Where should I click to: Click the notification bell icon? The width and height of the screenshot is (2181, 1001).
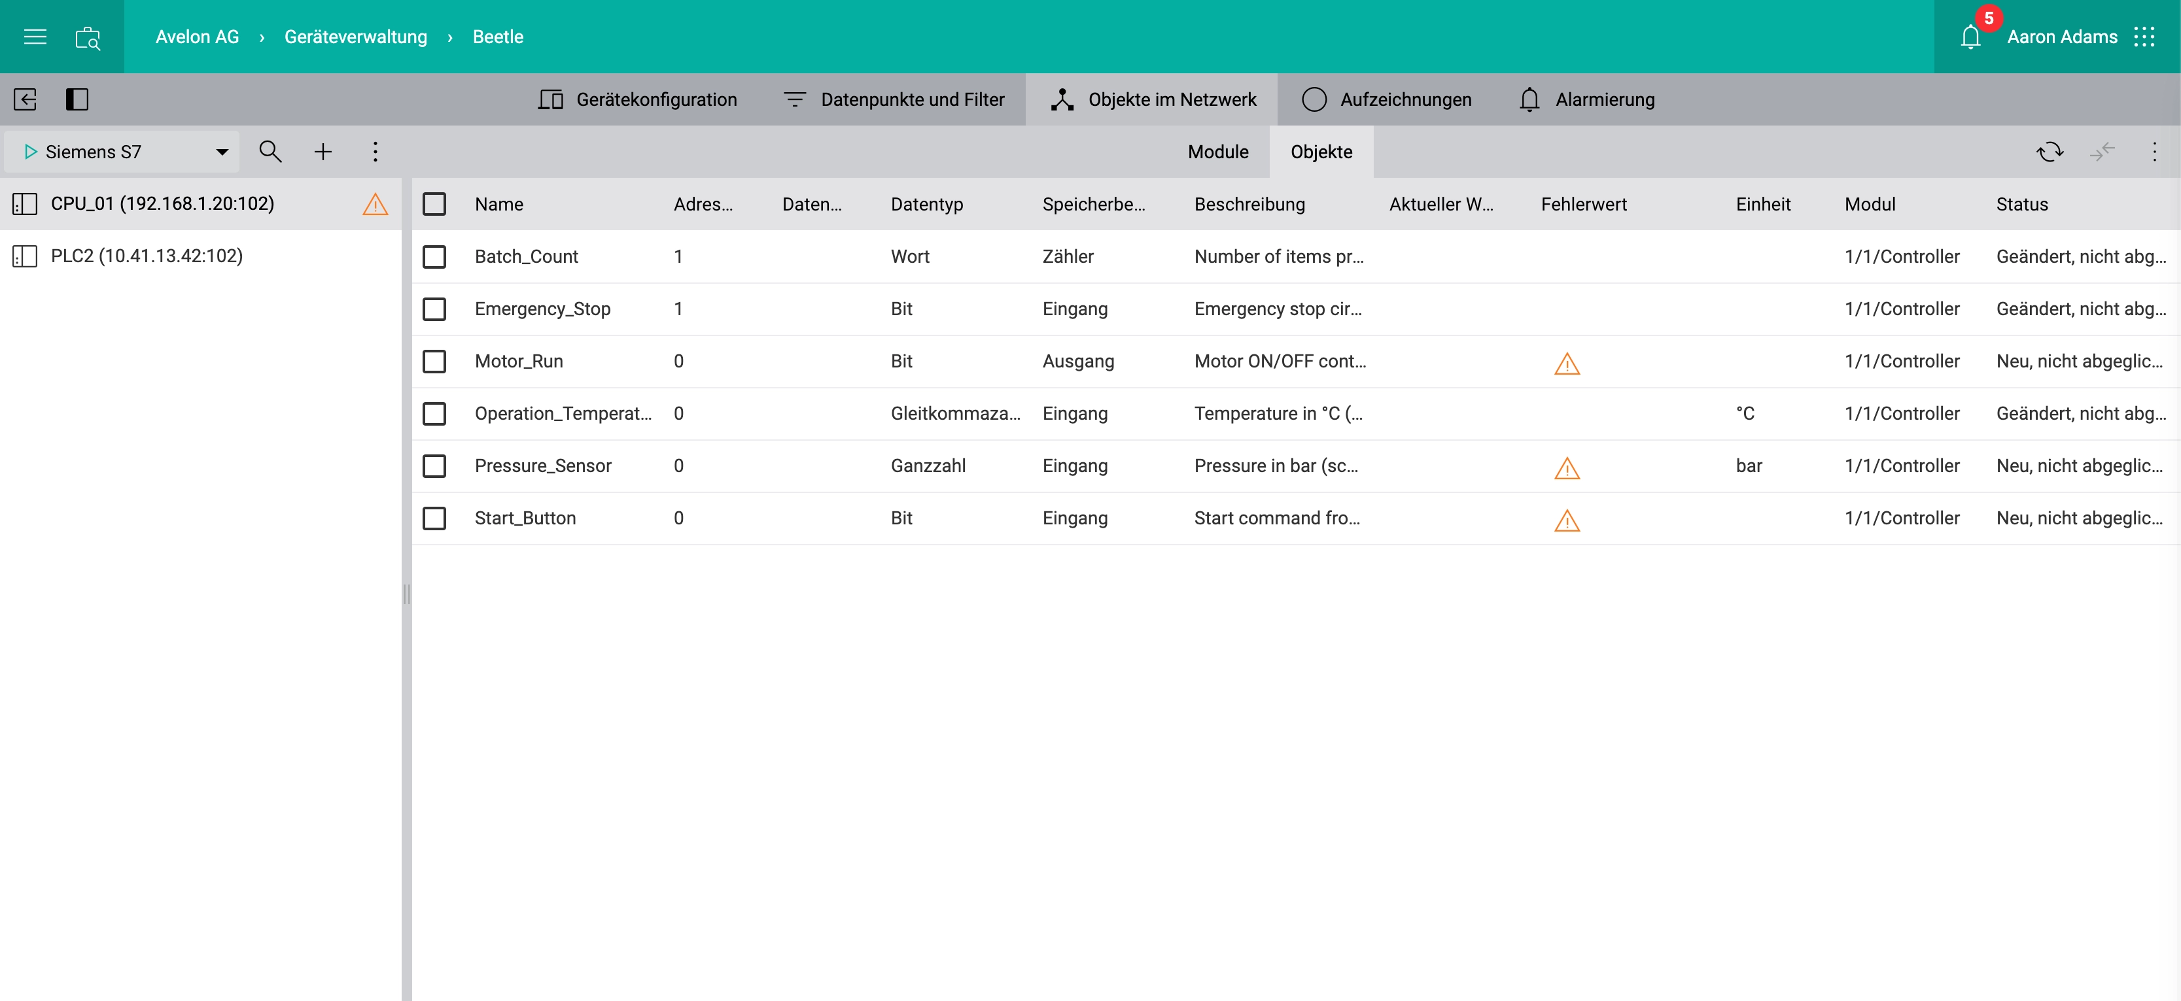1970,37
